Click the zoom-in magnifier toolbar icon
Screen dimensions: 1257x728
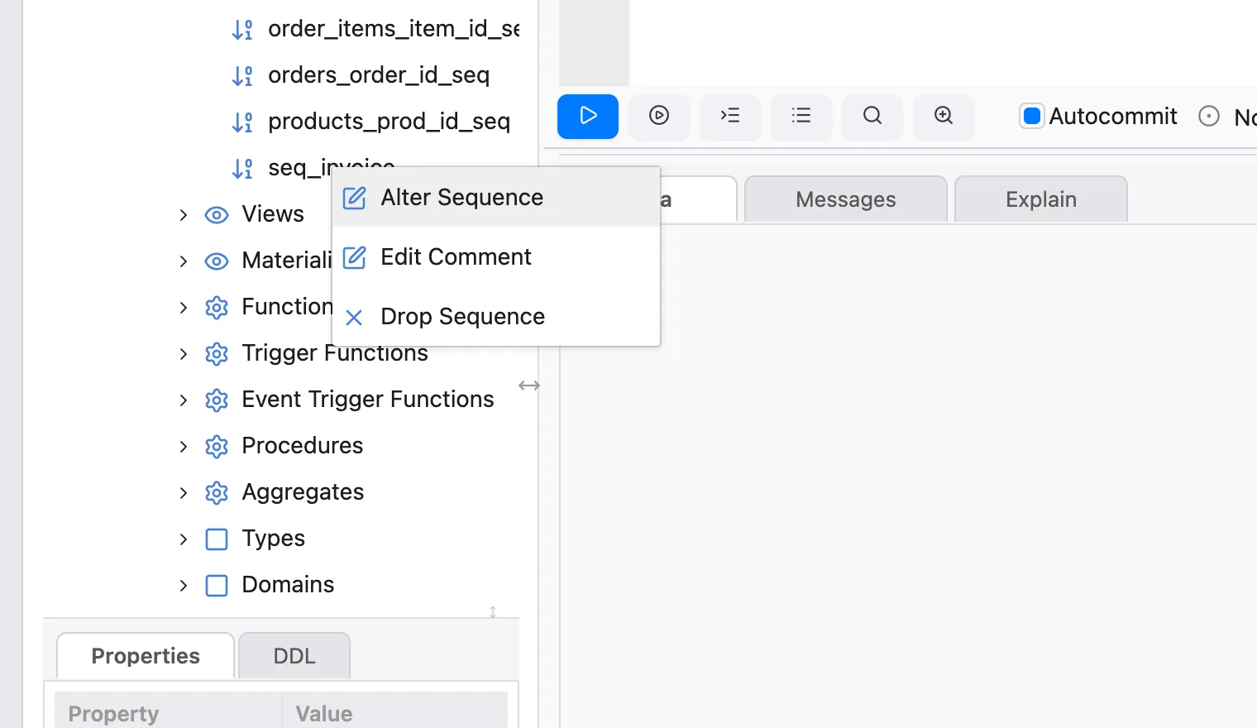(x=944, y=116)
